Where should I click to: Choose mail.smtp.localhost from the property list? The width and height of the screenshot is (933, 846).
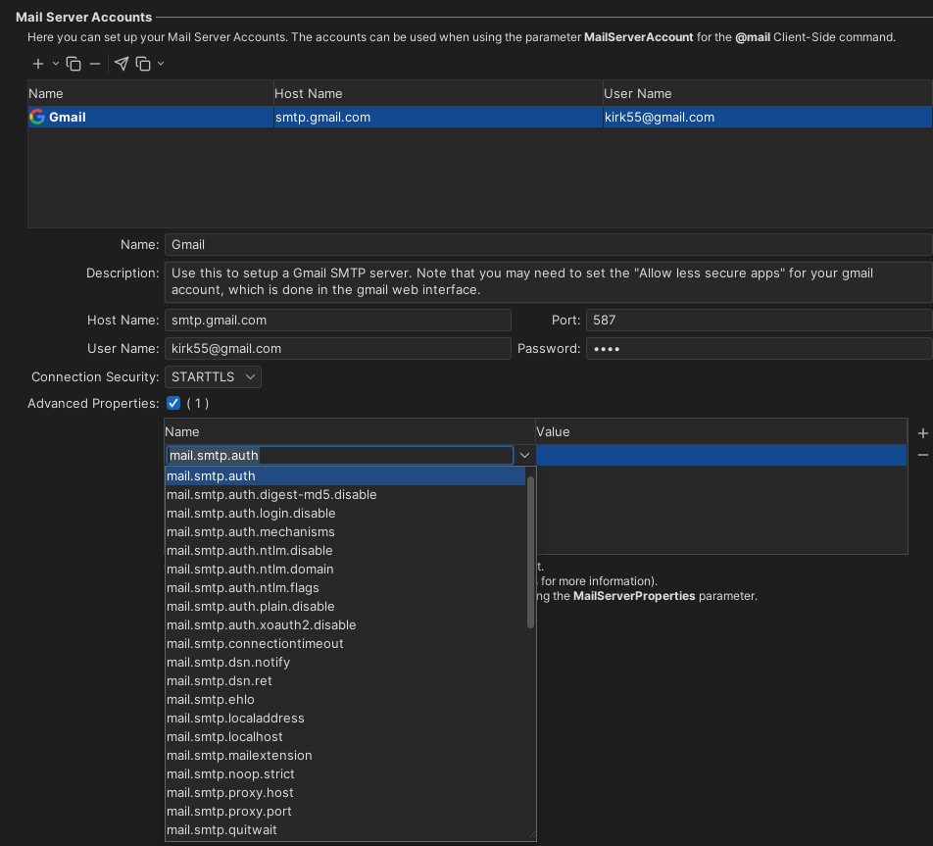coord(223,736)
